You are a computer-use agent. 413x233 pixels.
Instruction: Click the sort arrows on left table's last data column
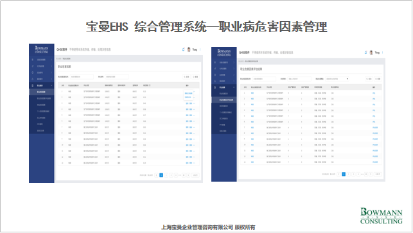[150, 85]
